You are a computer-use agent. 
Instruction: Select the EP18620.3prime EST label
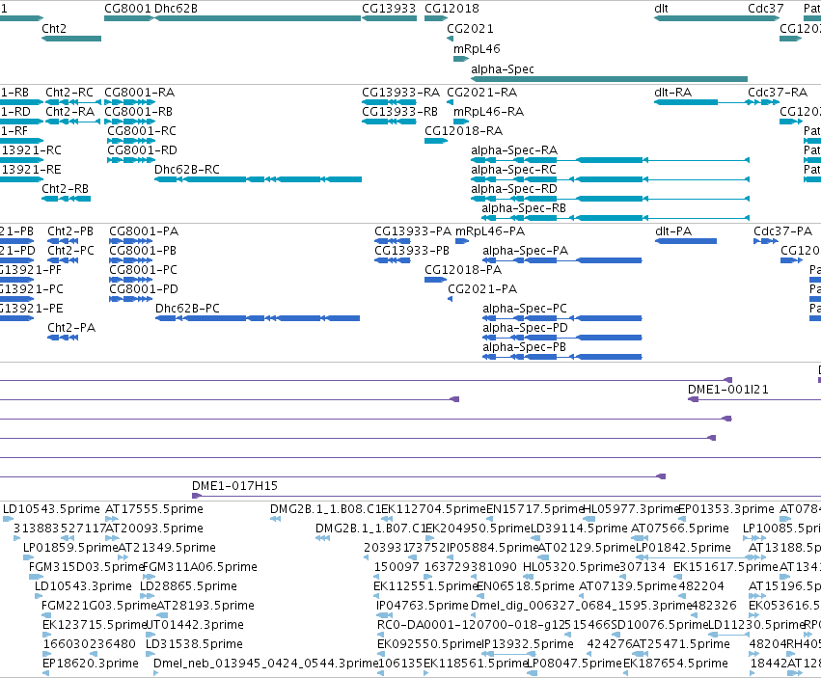coord(91,664)
